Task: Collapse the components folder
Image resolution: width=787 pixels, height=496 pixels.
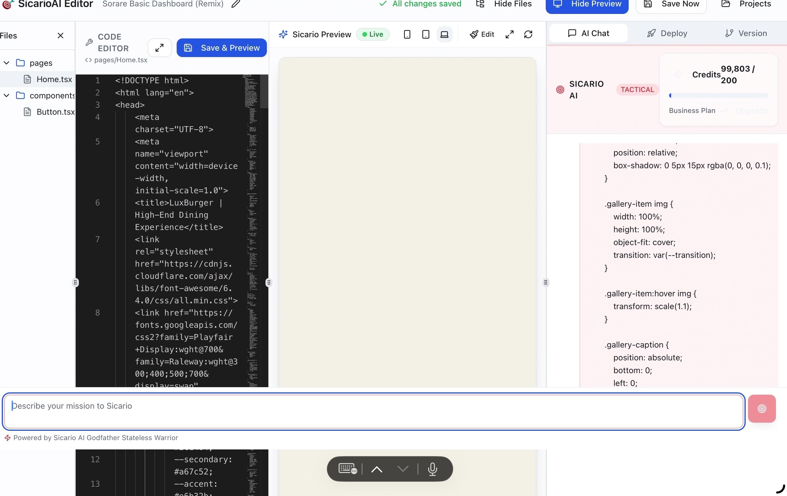Action: coord(6,95)
